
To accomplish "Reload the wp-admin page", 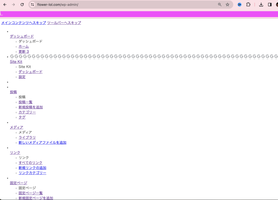I will (x=22, y=5).
